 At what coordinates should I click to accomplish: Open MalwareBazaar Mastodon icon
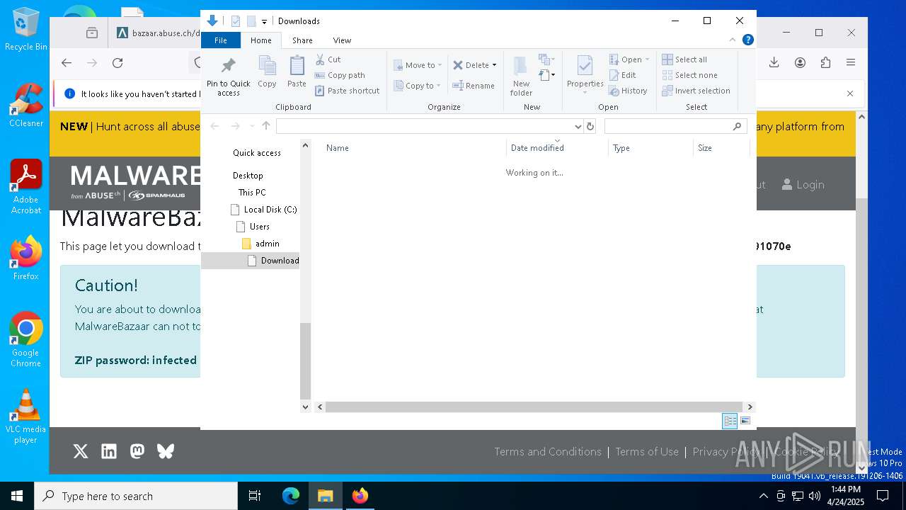point(137,451)
